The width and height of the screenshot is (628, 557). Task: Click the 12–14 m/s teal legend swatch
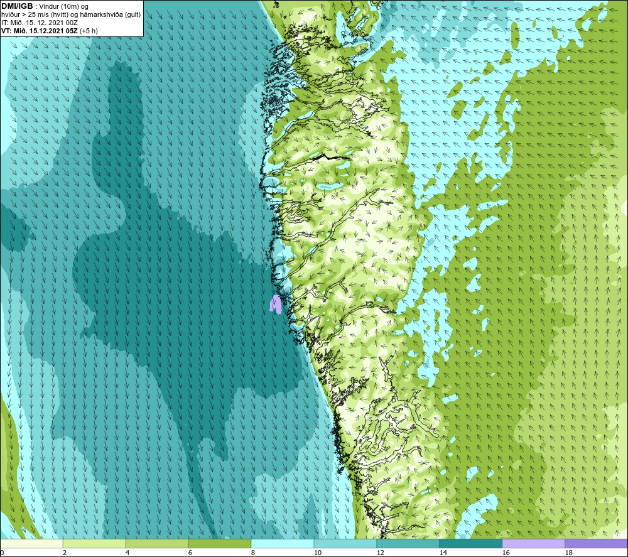408,543
